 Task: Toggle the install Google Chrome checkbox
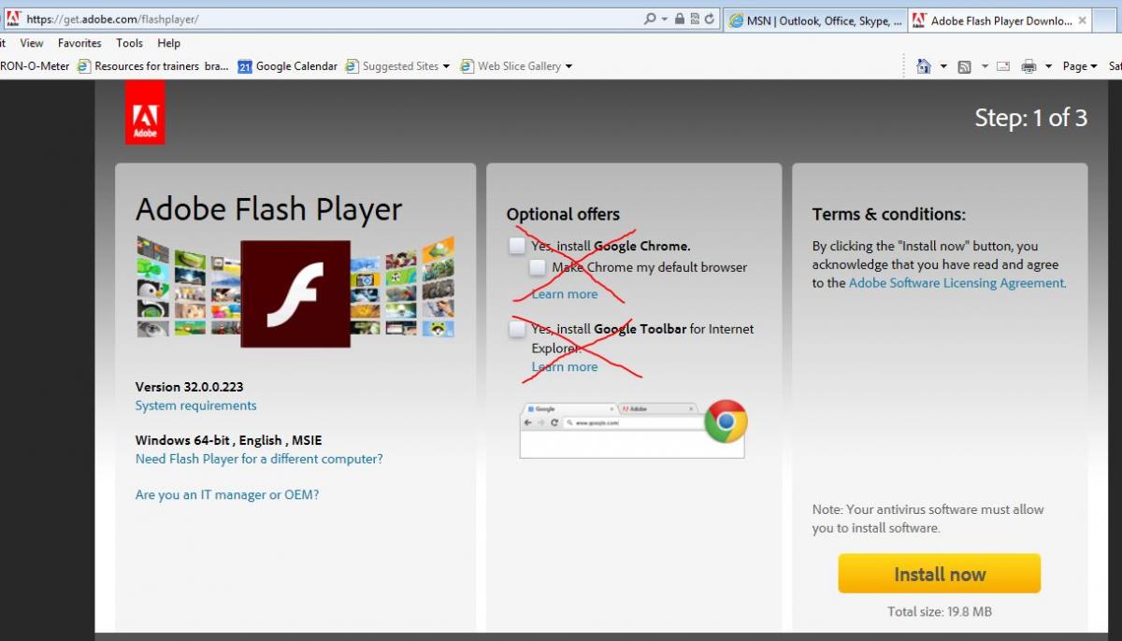coord(517,246)
